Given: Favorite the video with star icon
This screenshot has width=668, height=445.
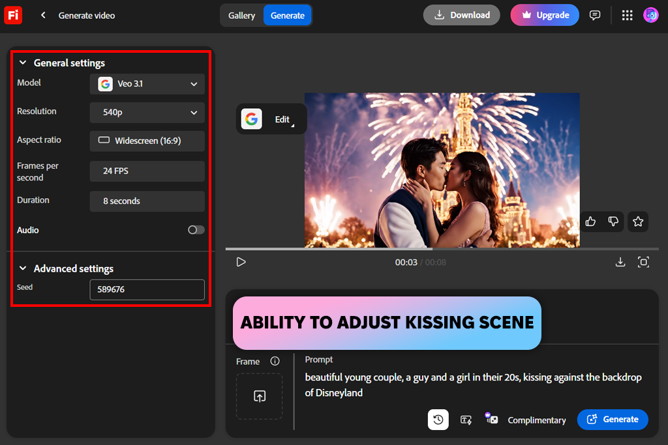Looking at the screenshot, I should point(638,222).
